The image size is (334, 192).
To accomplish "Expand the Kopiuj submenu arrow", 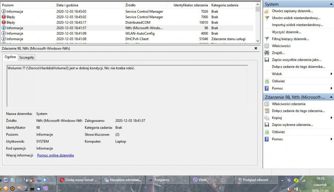I will click(331, 118).
